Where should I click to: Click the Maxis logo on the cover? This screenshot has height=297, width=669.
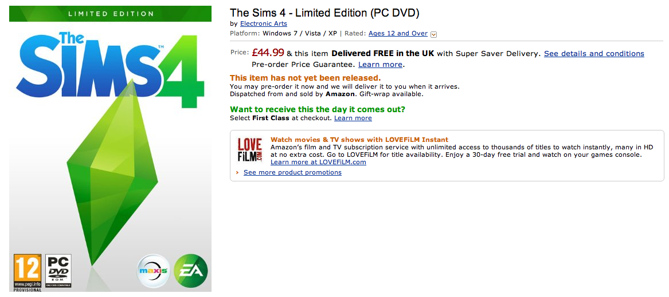154,271
